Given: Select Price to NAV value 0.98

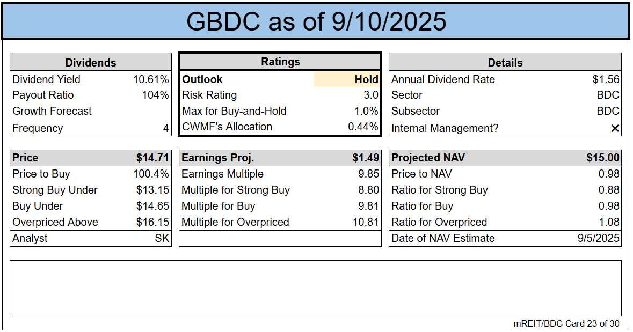Looking at the screenshot, I should coord(609,174).
